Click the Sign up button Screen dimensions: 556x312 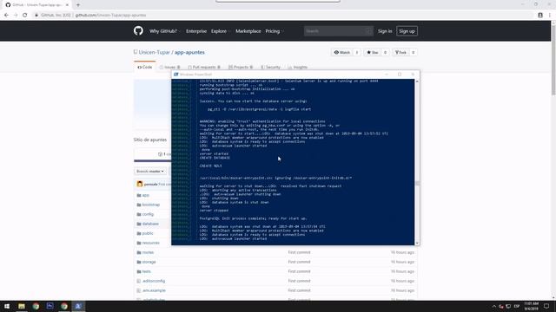point(407,31)
